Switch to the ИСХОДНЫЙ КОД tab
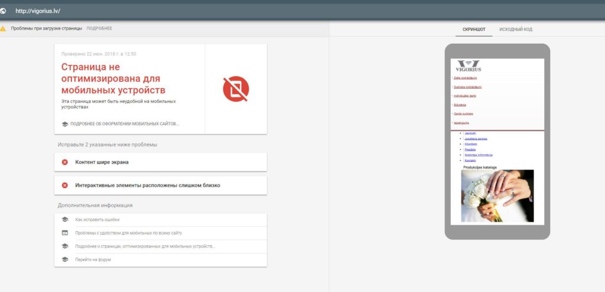The height and width of the screenshot is (292, 605). click(516, 29)
